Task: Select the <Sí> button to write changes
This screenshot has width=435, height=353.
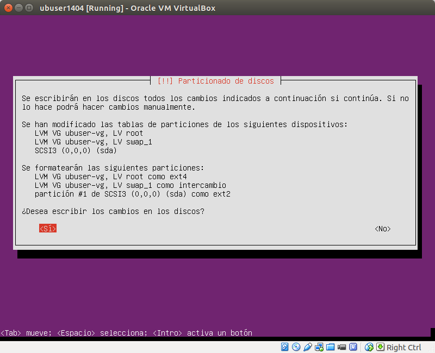Action: 47,229
